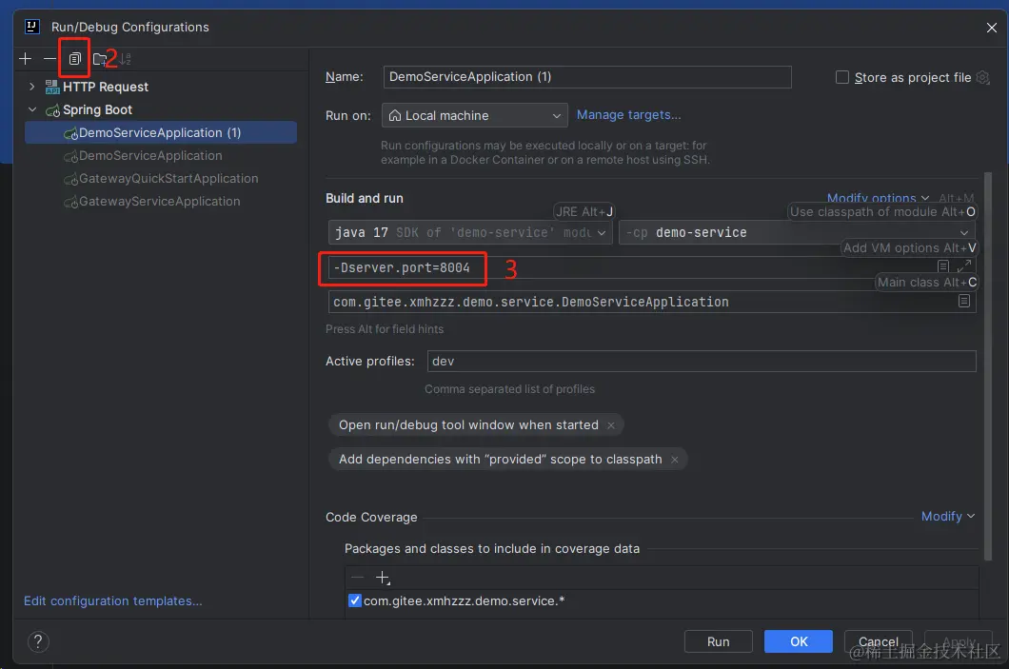Copy the selected configuration
The width and height of the screenshot is (1009, 669).
[74, 59]
